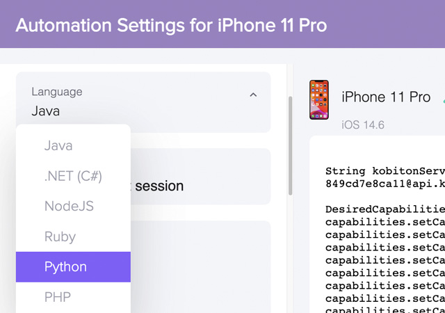This screenshot has width=445, height=313.
Task: Choose .NET (C#) from the language list
Action: point(73,176)
